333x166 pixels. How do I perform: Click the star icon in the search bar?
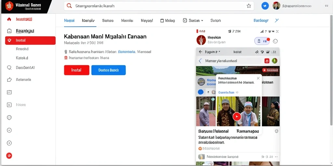[x=249, y=6]
